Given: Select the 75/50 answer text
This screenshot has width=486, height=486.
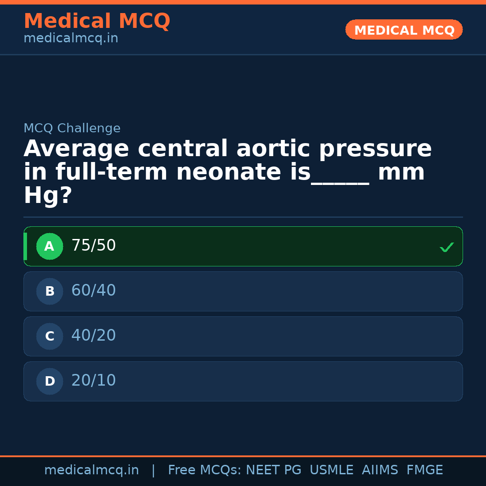Looking at the screenshot, I should pos(94,246).
